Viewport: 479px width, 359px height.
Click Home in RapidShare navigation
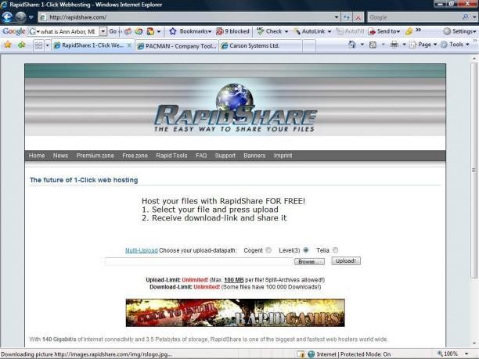point(37,156)
